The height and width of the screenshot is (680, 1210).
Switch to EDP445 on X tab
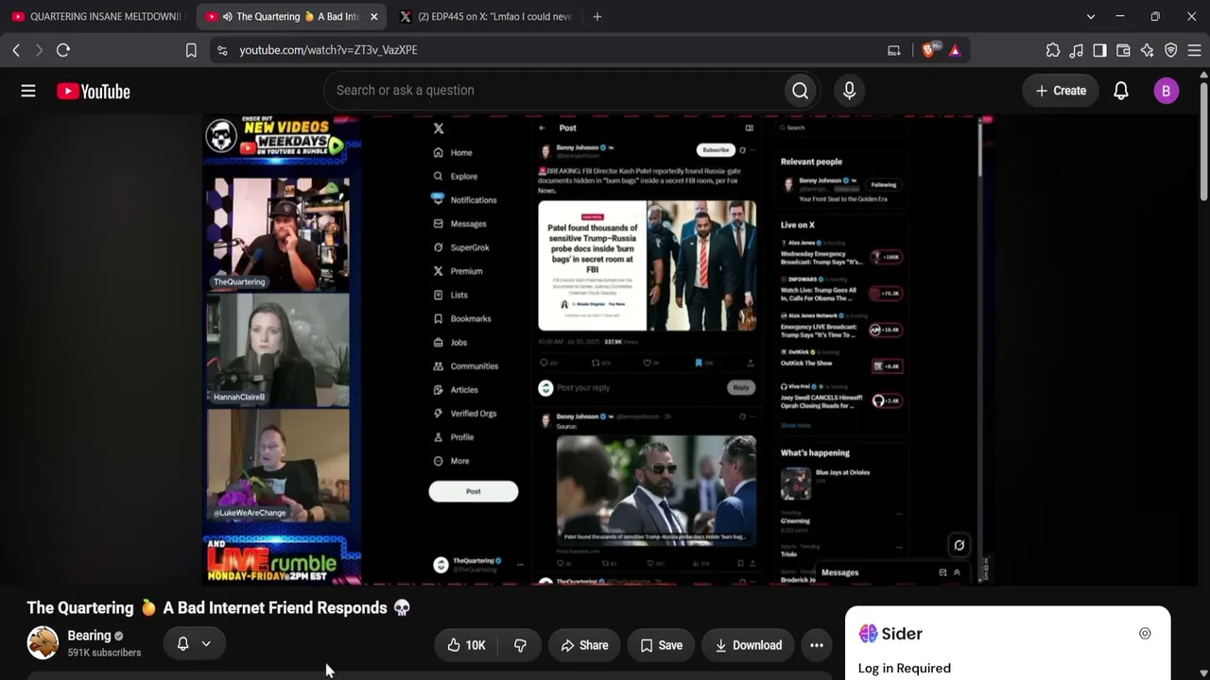486,16
